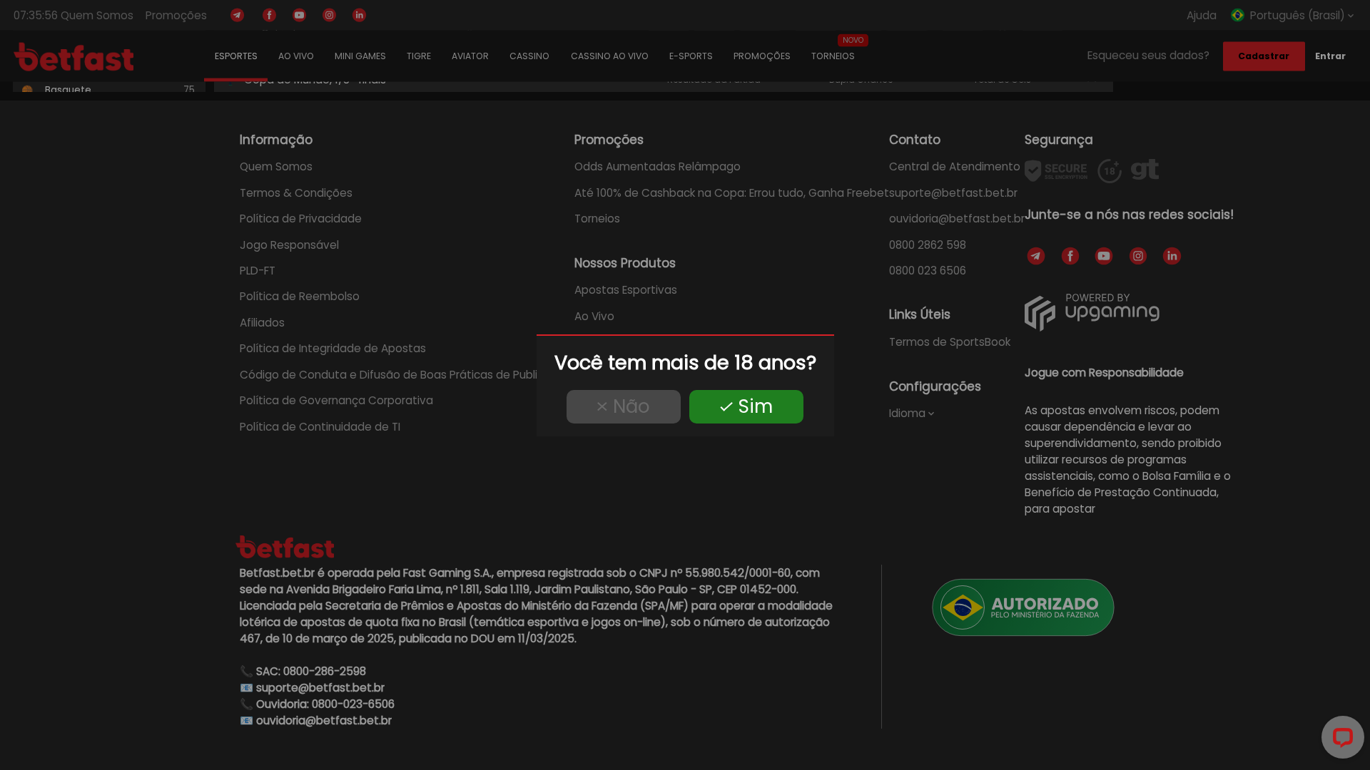This screenshot has height=770, width=1370.
Task: Open the footer YouTube social icon
Action: tap(1104, 256)
